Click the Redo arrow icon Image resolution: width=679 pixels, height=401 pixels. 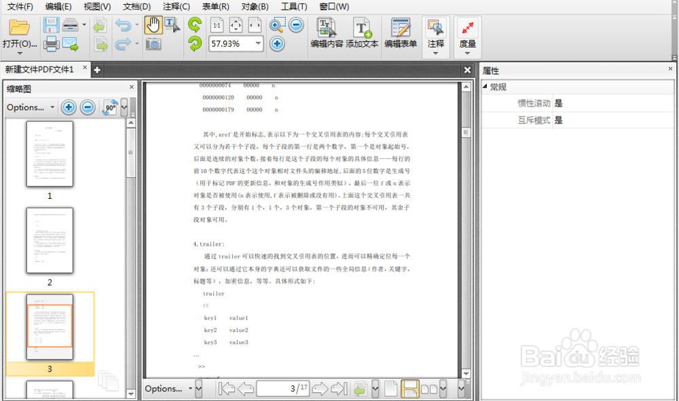[123, 43]
